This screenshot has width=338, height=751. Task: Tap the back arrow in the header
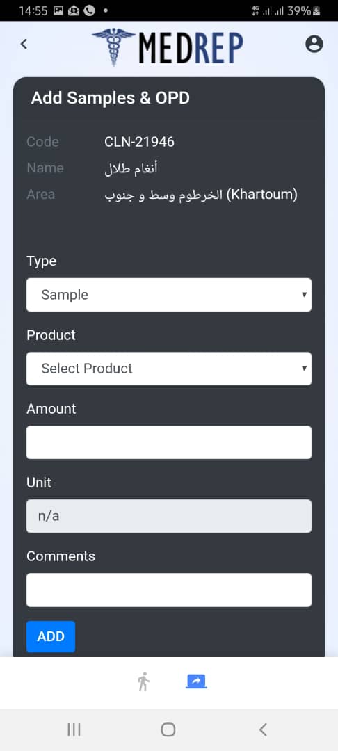tap(24, 44)
